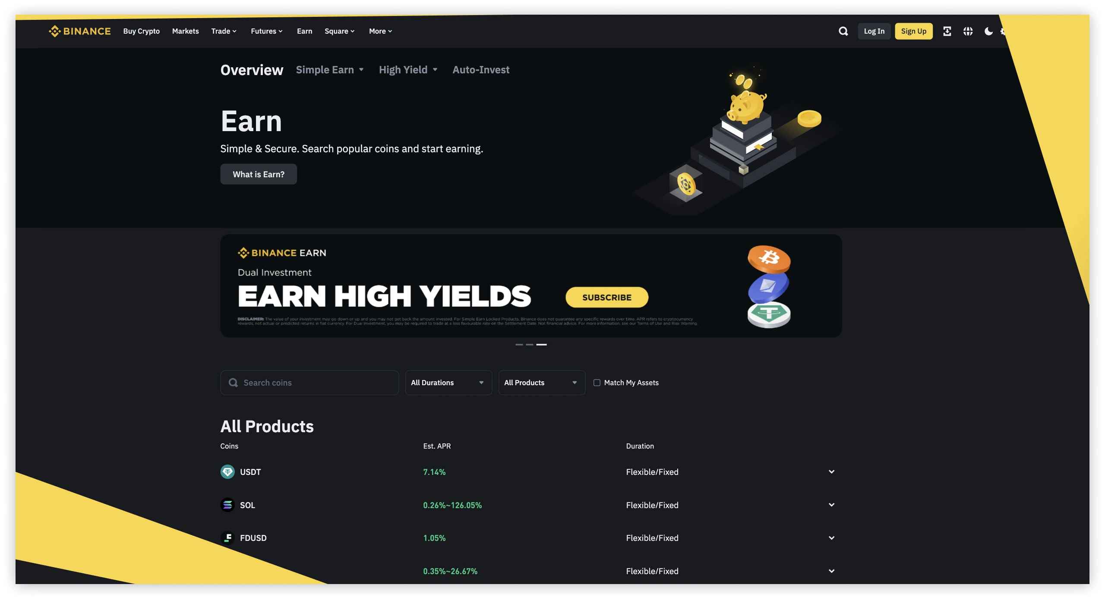Click the dark mode toggle icon
The image size is (1105, 600).
988,31
